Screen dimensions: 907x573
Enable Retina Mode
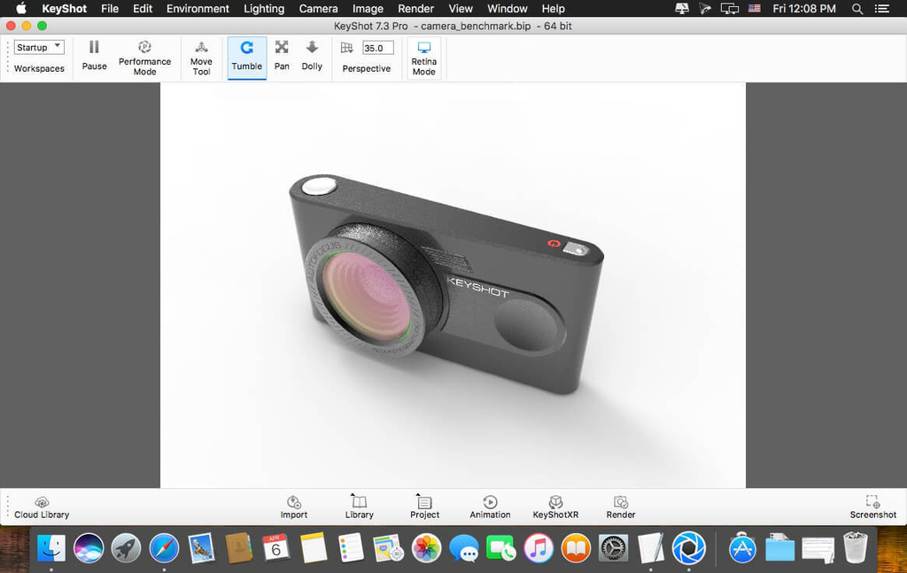coord(423,57)
